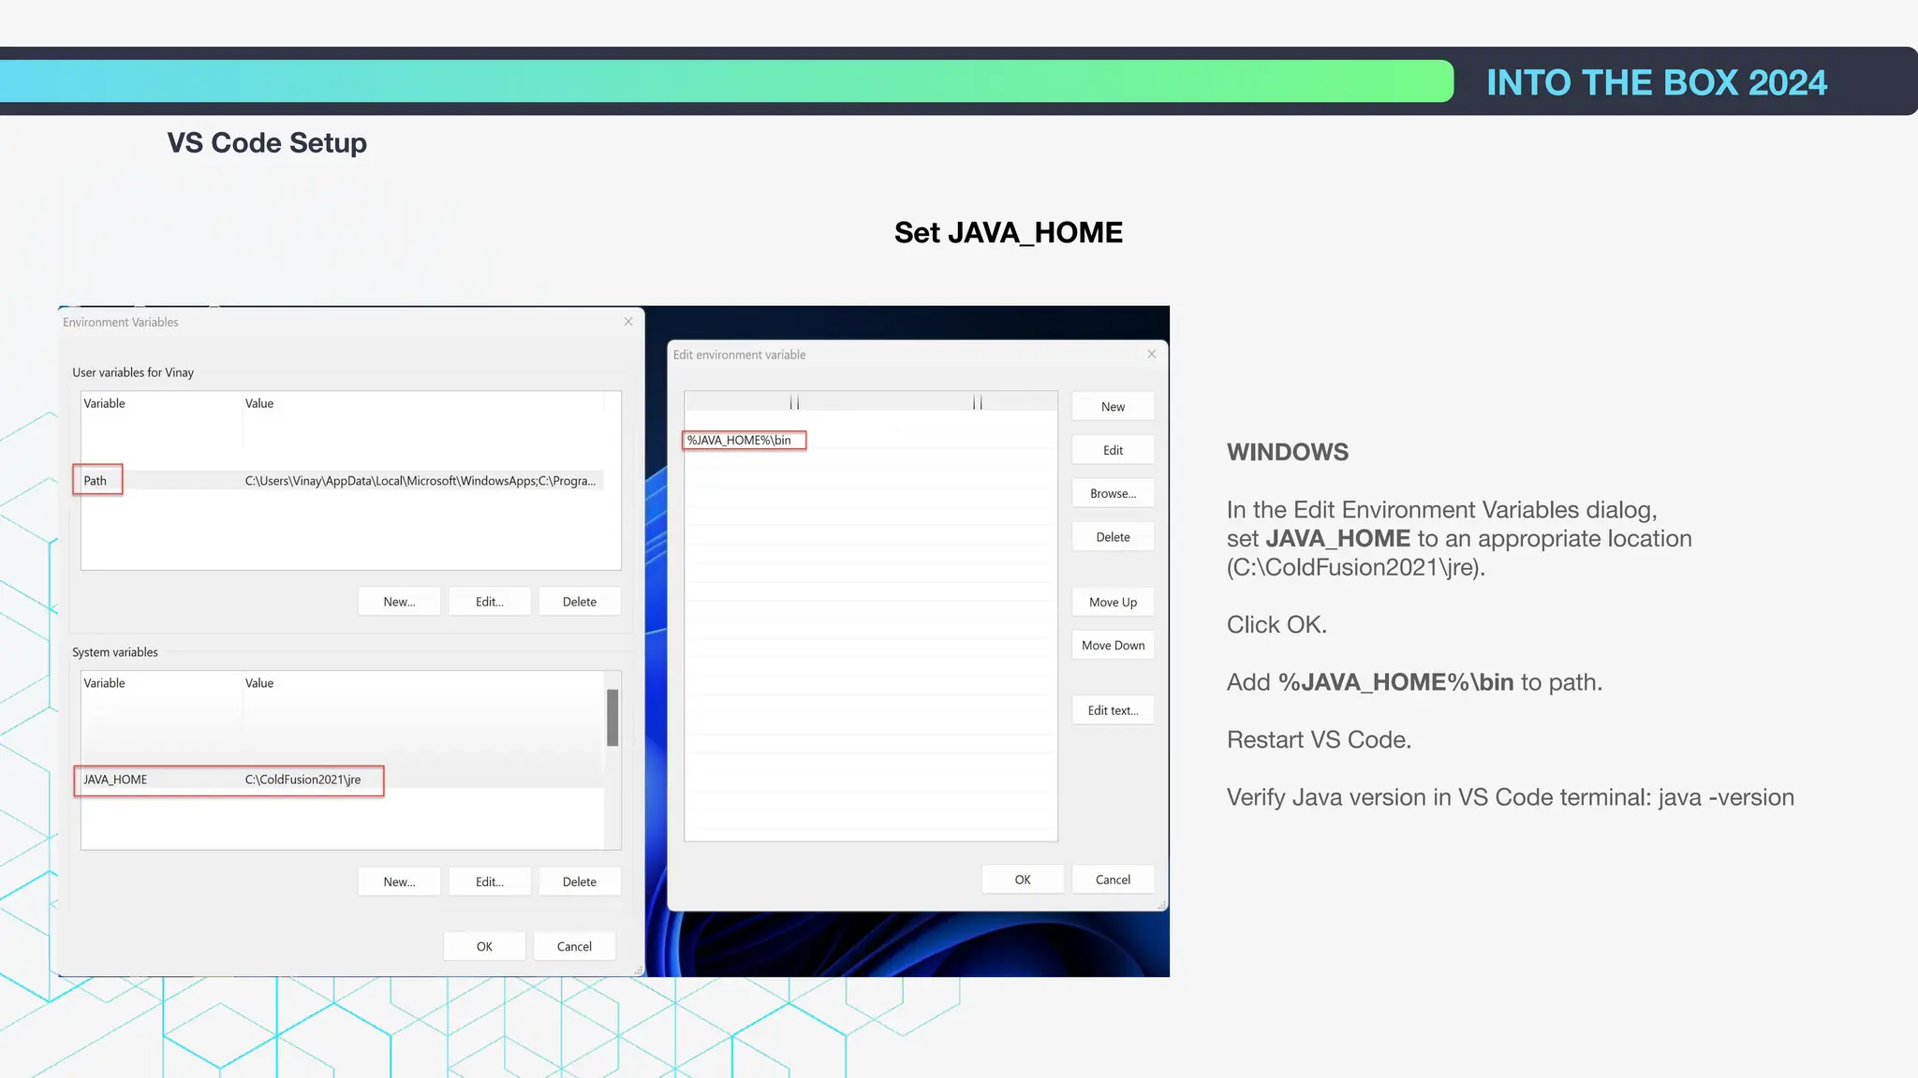1918x1078 pixels.
Task: Click the 'Verify Java version' instruction line
Action: point(1510,797)
